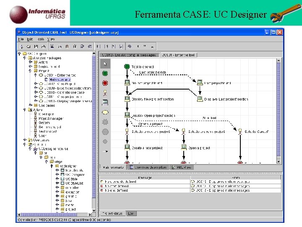Open the File menu
Screen dimensions: 302x227
(21, 39)
